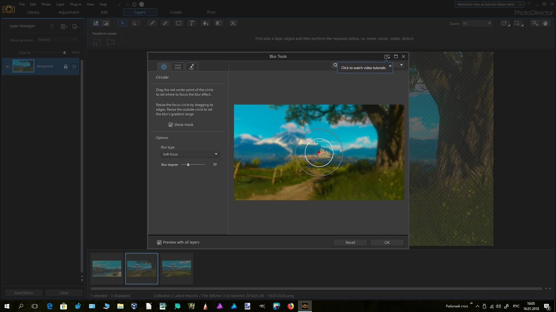556x312 pixels.
Task: Select the Gradient tool
Action: [x=219, y=23]
